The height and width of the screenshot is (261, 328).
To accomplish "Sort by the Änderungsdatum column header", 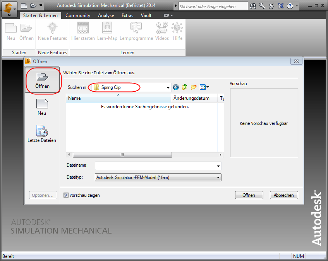I will [x=194, y=98].
